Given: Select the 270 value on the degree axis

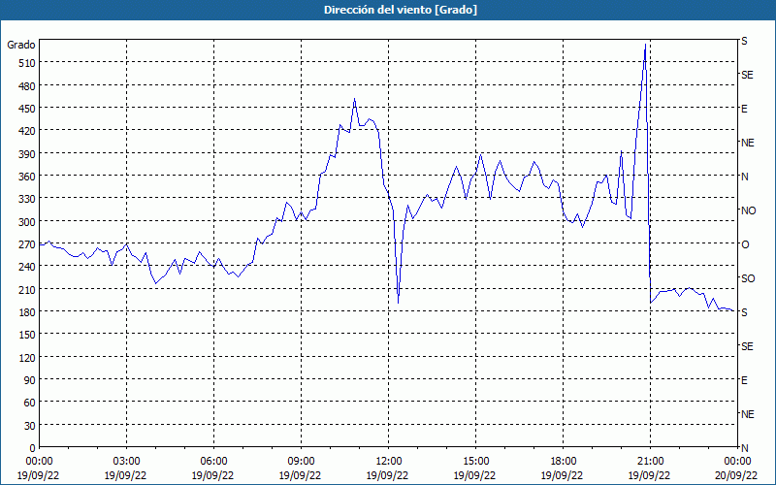Looking at the screenshot, I should [x=27, y=244].
